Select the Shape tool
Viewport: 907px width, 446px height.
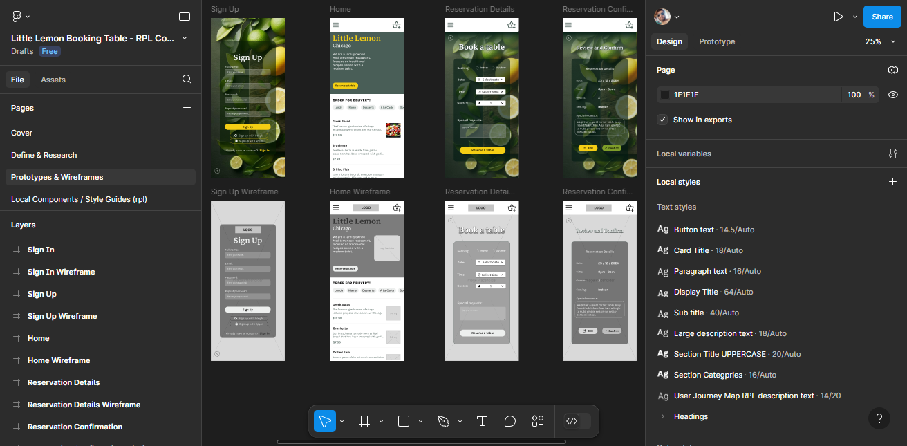(404, 421)
